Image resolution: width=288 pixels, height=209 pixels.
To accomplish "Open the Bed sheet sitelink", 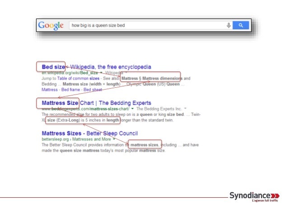I will [x=93, y=90].
